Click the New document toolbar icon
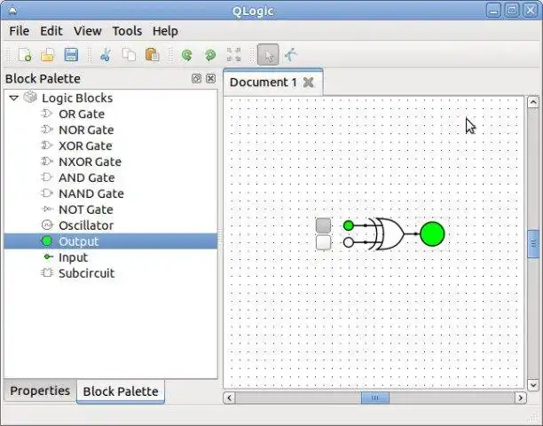 (x=25, y=55)
